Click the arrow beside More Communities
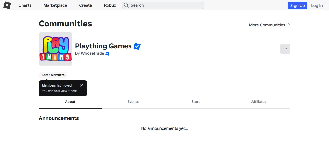Viewport: 329px width, 150px height. click(288, 25)
